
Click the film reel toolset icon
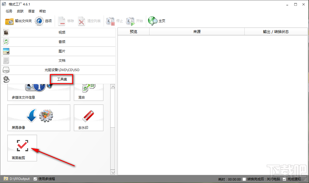(6, 79)
